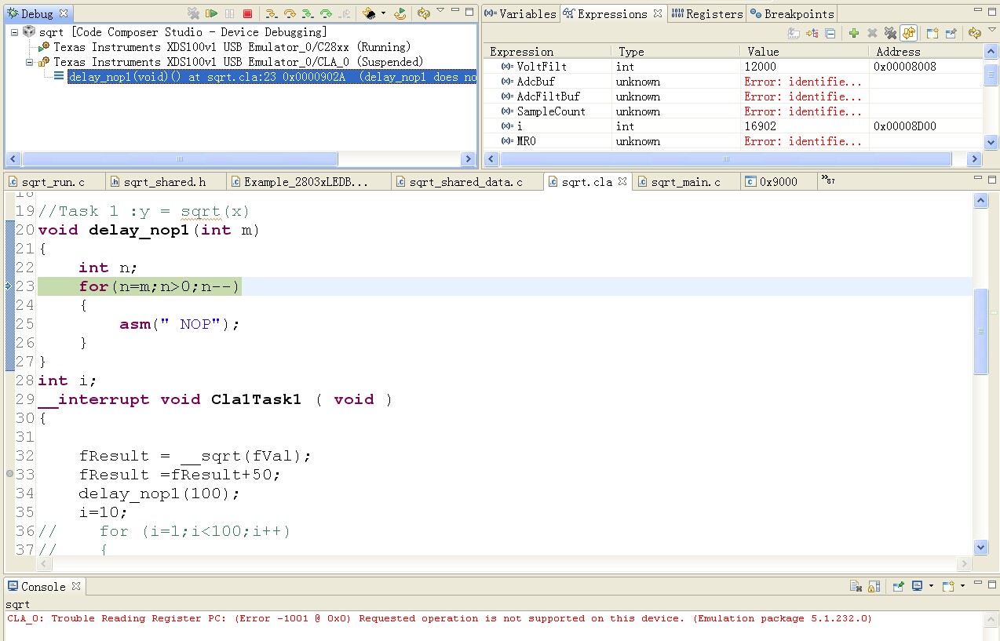Open the Display Selected Console dropdown arrow
1000x641 pixels.
(x=931, y=586)
